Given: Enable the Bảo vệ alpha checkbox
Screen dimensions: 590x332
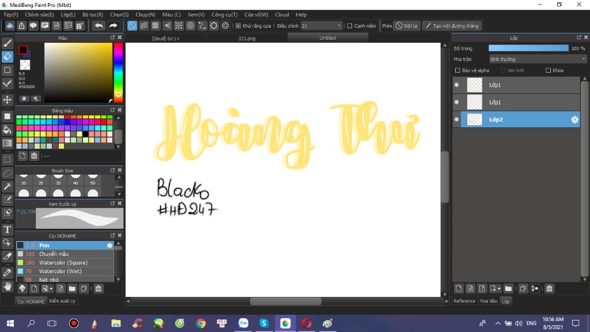Looking at the screenshot, I should (457, 70).
